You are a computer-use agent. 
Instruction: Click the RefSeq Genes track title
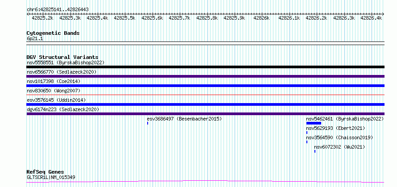coord(45,172)
